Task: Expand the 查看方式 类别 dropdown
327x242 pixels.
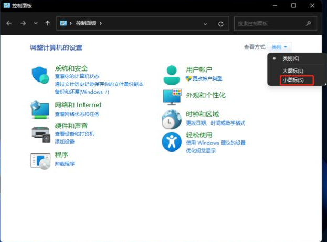Action: (x=279, y=47)
